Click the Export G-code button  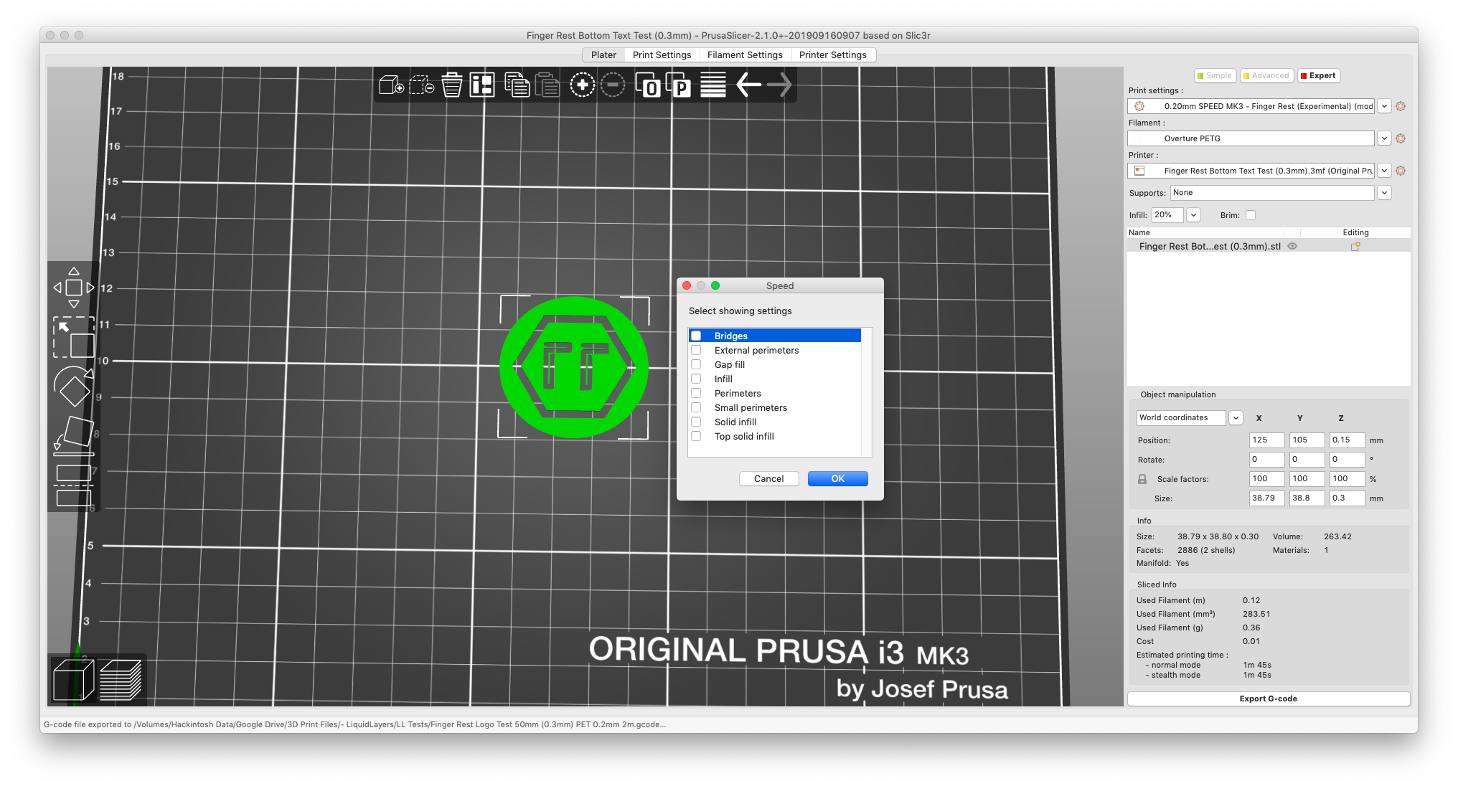pos(1268,699)
